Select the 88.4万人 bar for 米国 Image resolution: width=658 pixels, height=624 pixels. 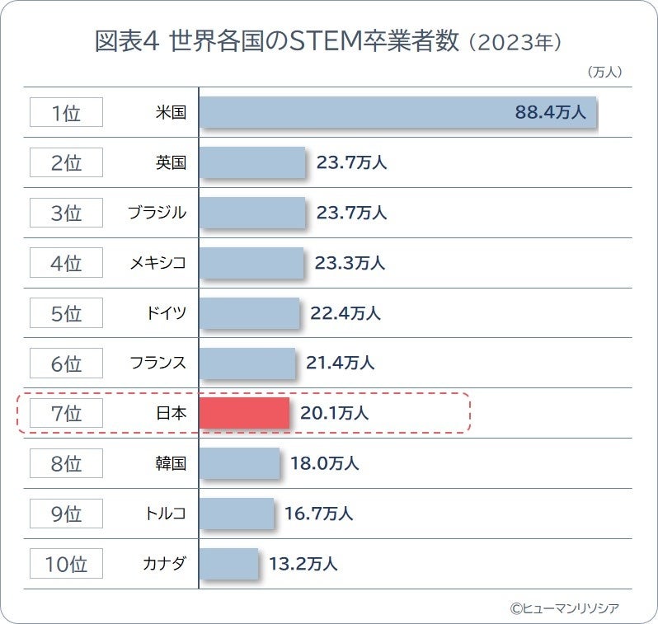click(397, 112)
